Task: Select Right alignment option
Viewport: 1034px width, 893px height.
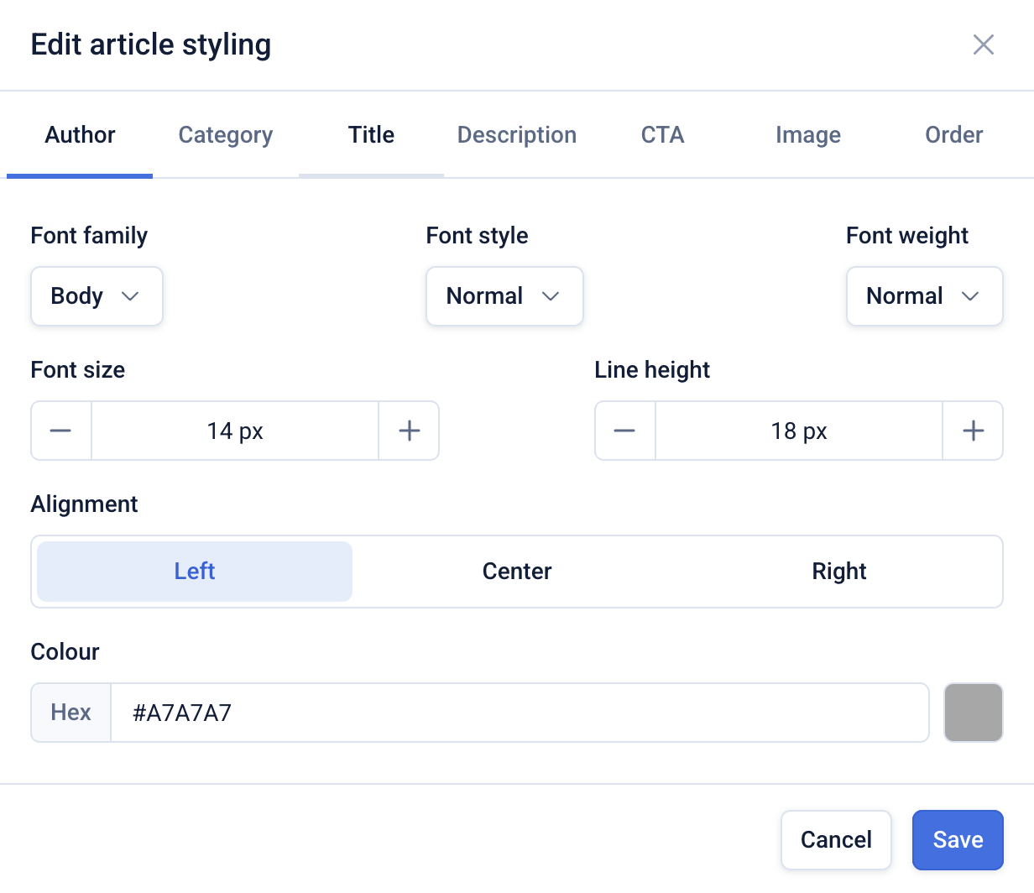Action: (x=838, y=572)
